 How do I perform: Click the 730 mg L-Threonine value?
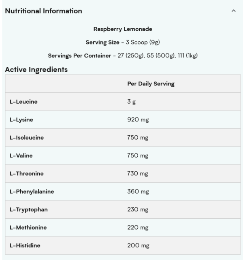[138, 173]
